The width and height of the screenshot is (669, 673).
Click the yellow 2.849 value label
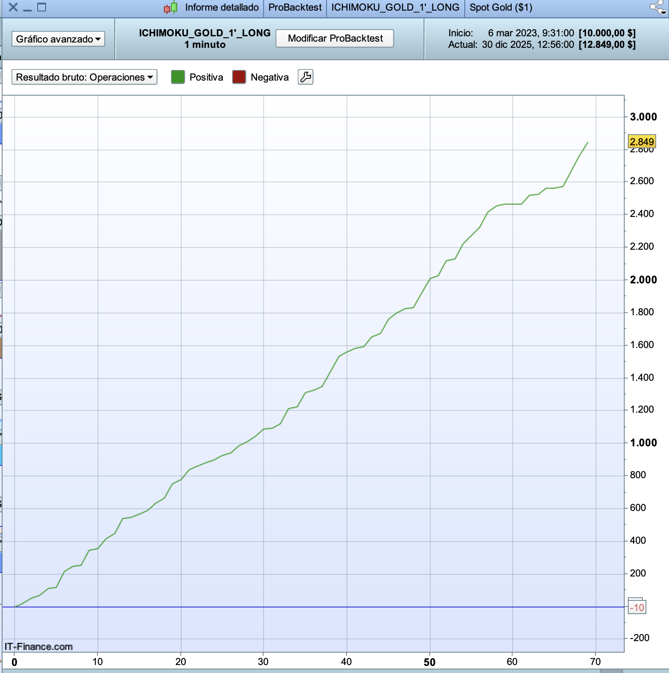(642, 142)
